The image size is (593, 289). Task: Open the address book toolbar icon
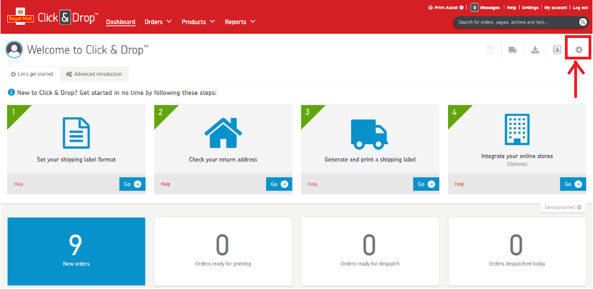coord(557,50)
